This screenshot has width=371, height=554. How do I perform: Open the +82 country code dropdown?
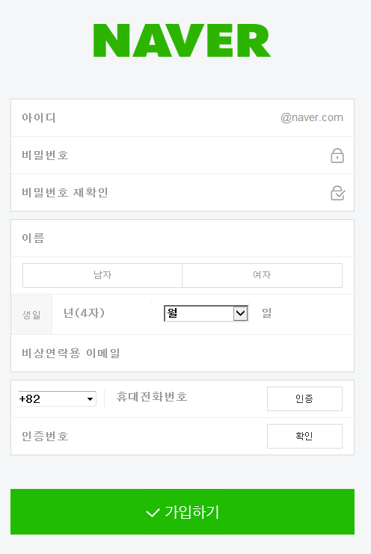tap(58, 399)
